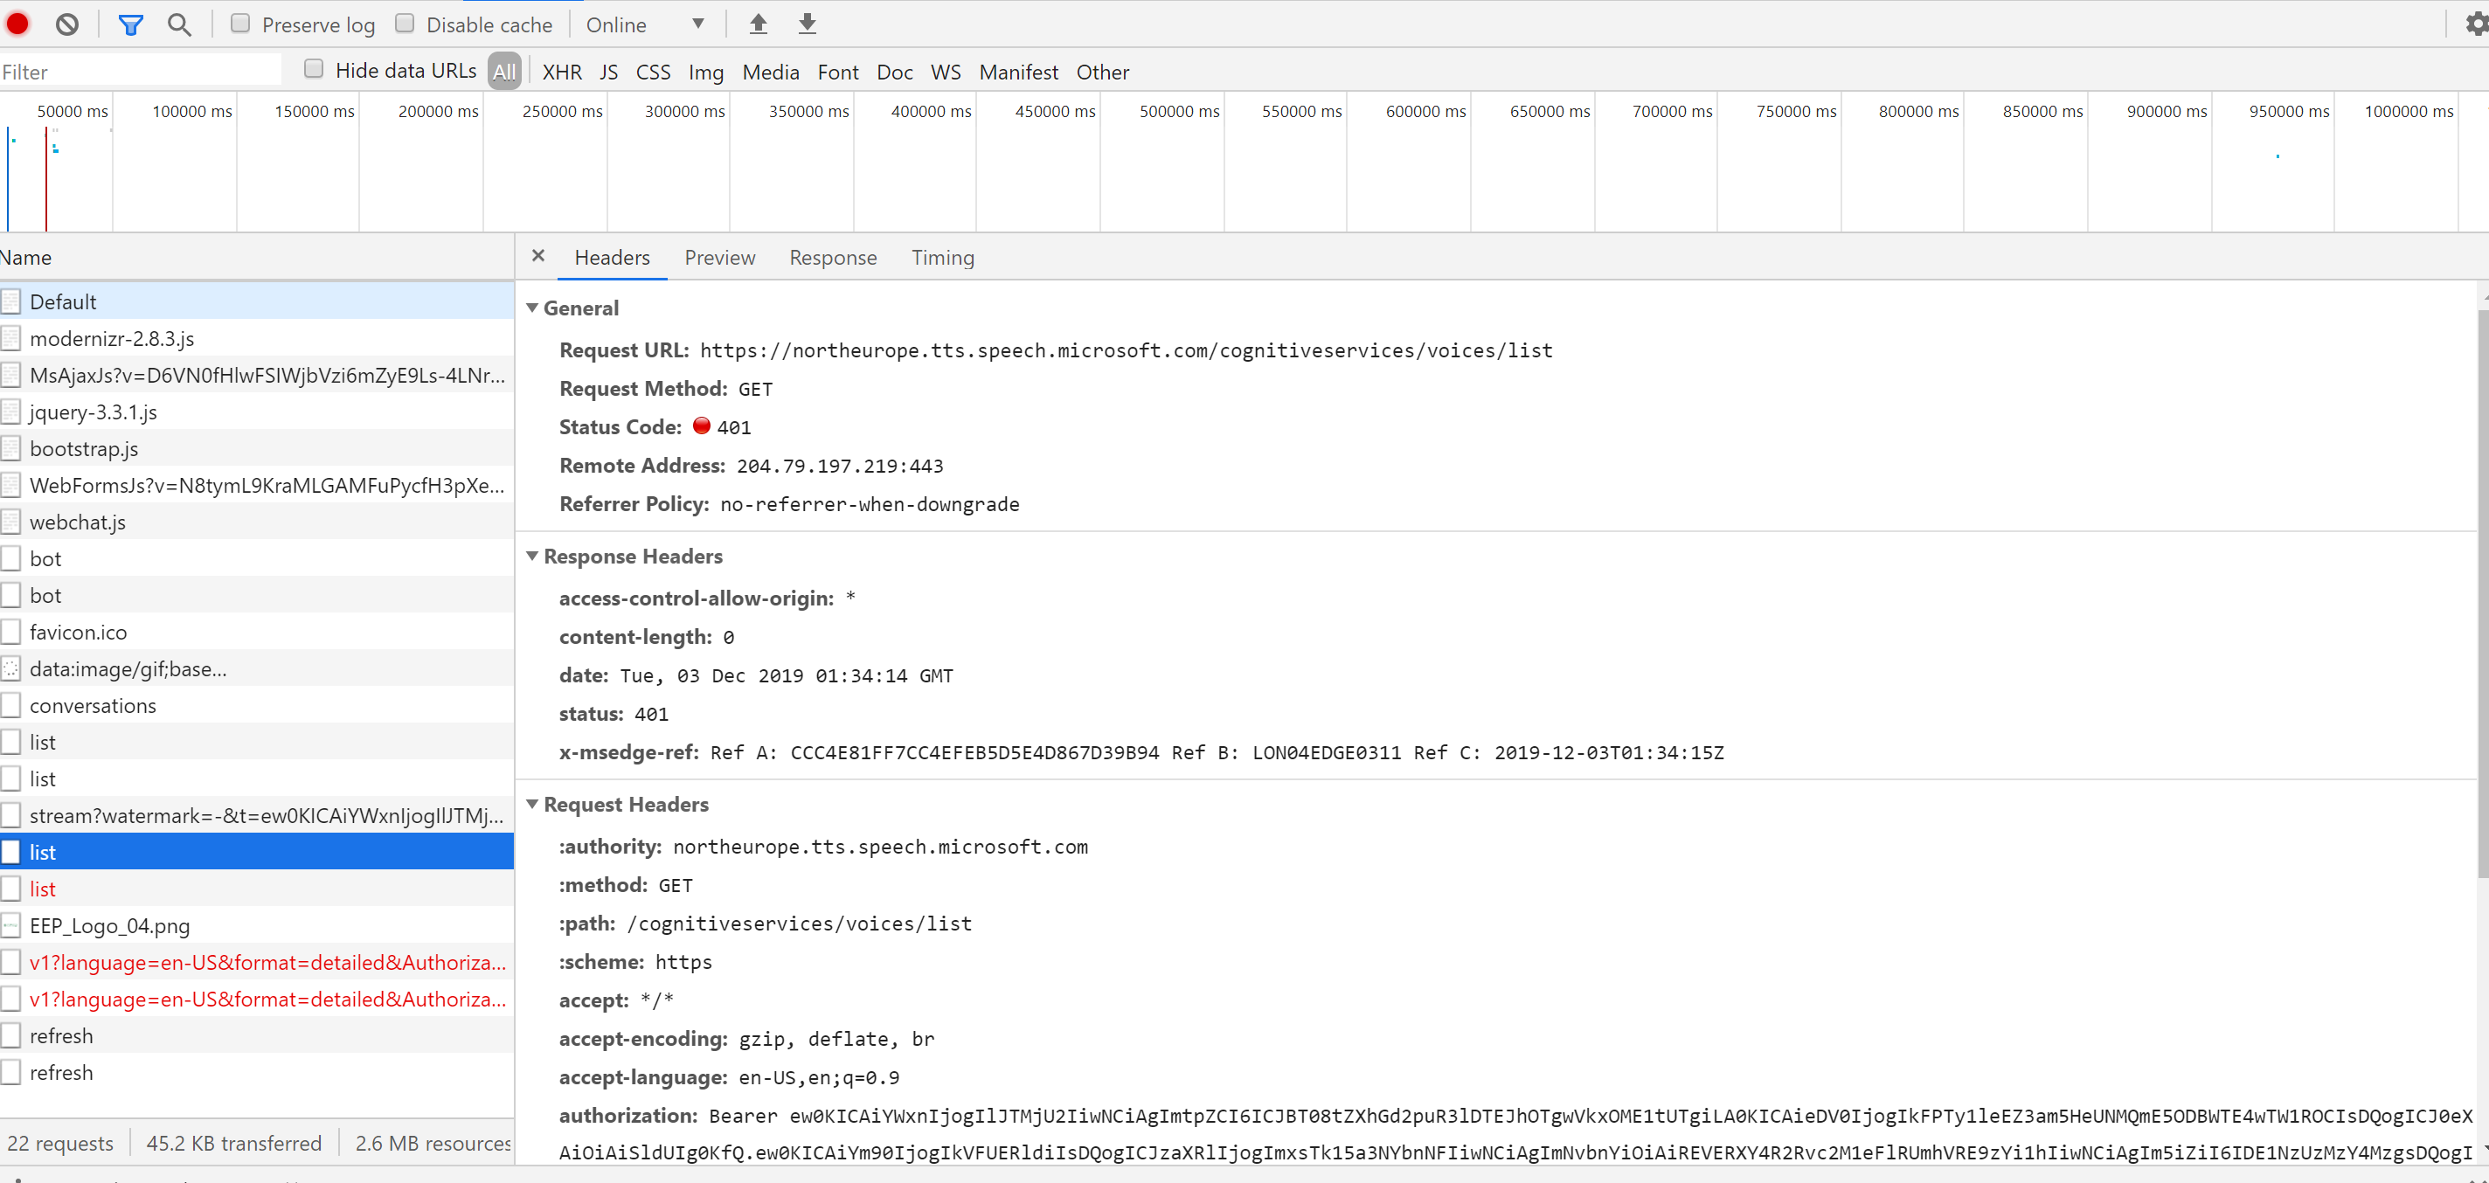Select the failed list request

43,888
